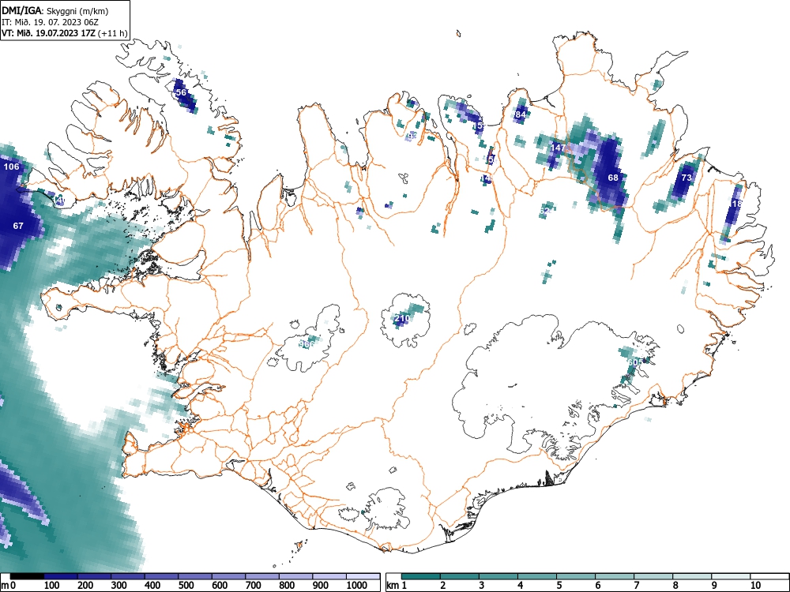Click the glacier value label "605"
The image size is (790, 592).
click(635, 362)
